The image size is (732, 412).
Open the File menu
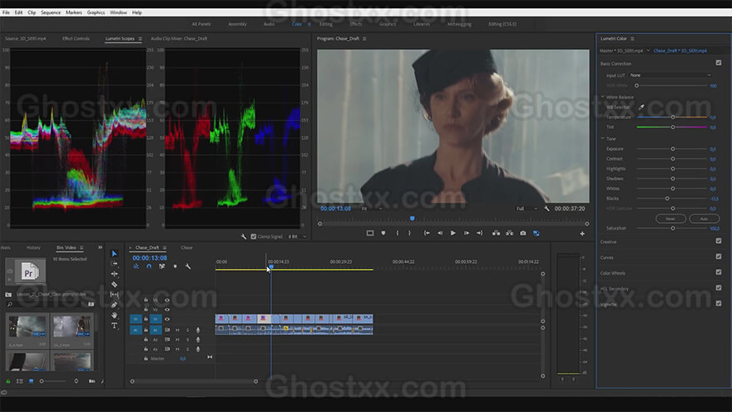pos(6,12)
